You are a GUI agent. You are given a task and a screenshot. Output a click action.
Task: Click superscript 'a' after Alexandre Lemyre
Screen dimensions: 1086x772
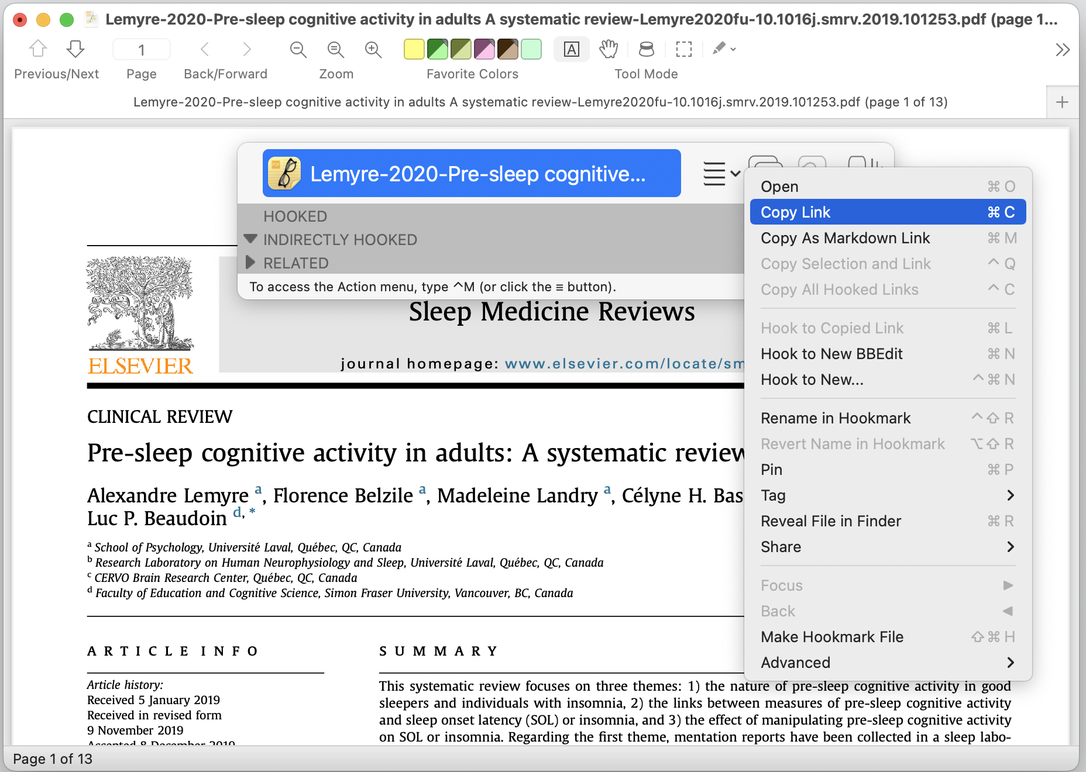[x=258, y=490]
